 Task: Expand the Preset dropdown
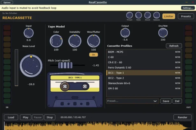tap(133, 101)
